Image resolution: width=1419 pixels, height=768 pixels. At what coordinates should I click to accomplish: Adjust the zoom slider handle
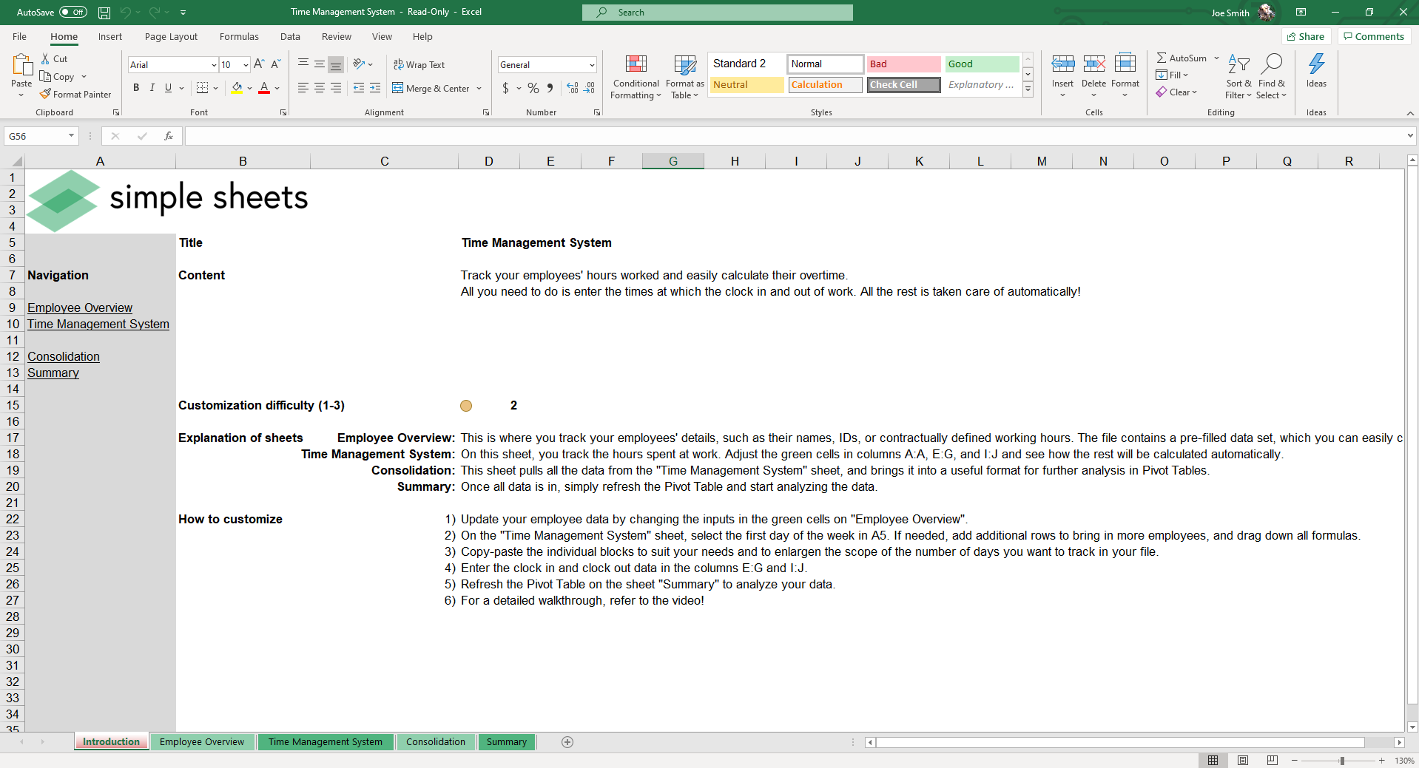pos(1342,761)
